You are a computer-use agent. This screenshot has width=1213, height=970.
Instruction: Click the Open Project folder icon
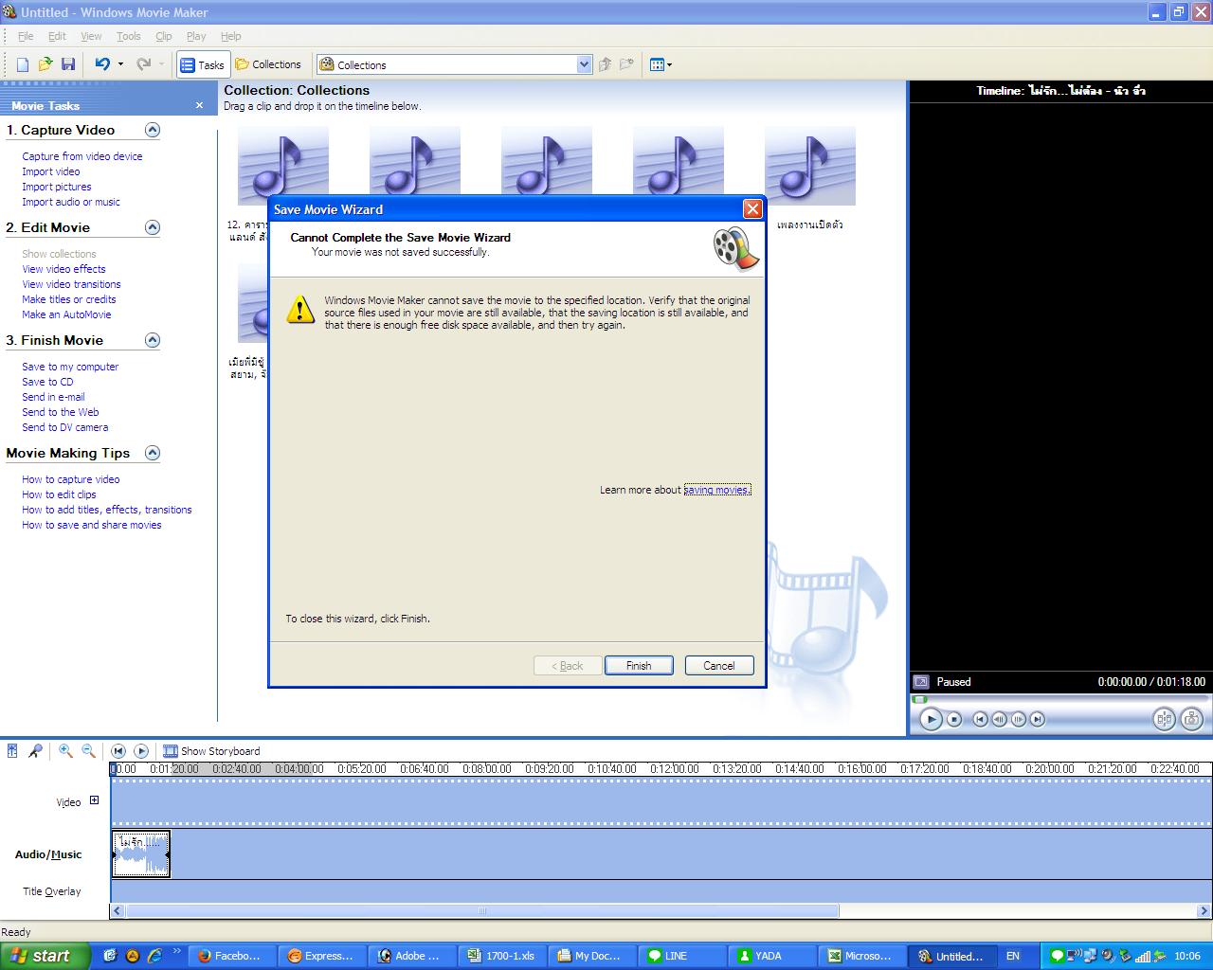tap(45, 64)
